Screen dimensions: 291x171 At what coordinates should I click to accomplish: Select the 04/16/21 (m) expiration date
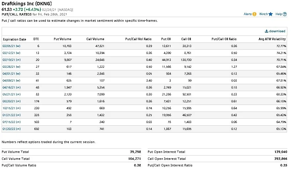click(x=12, y=87)
